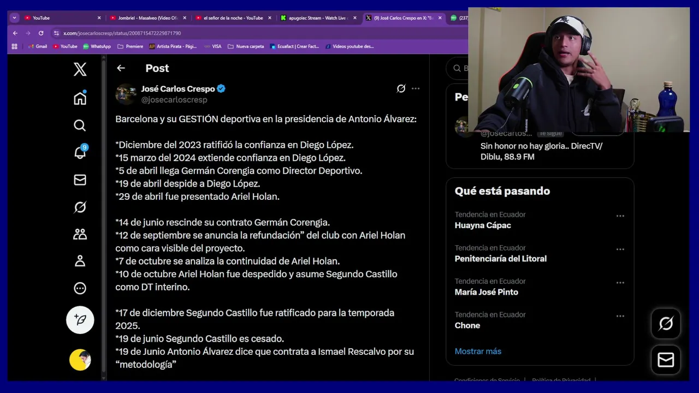Viewport: 699px width, 393px height.
Task: Switch to el señor de la noche tab
Action: pos(233,18)
